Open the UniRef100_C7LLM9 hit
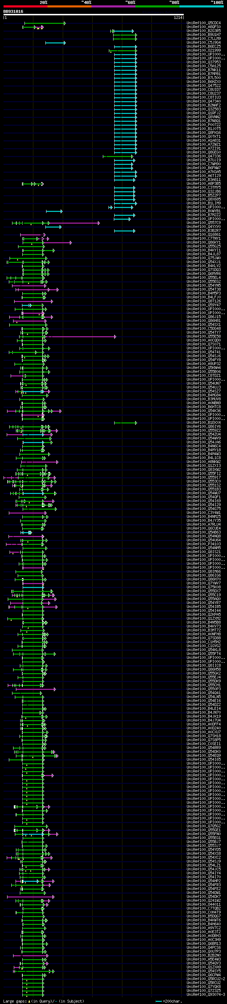 (204, 38)
